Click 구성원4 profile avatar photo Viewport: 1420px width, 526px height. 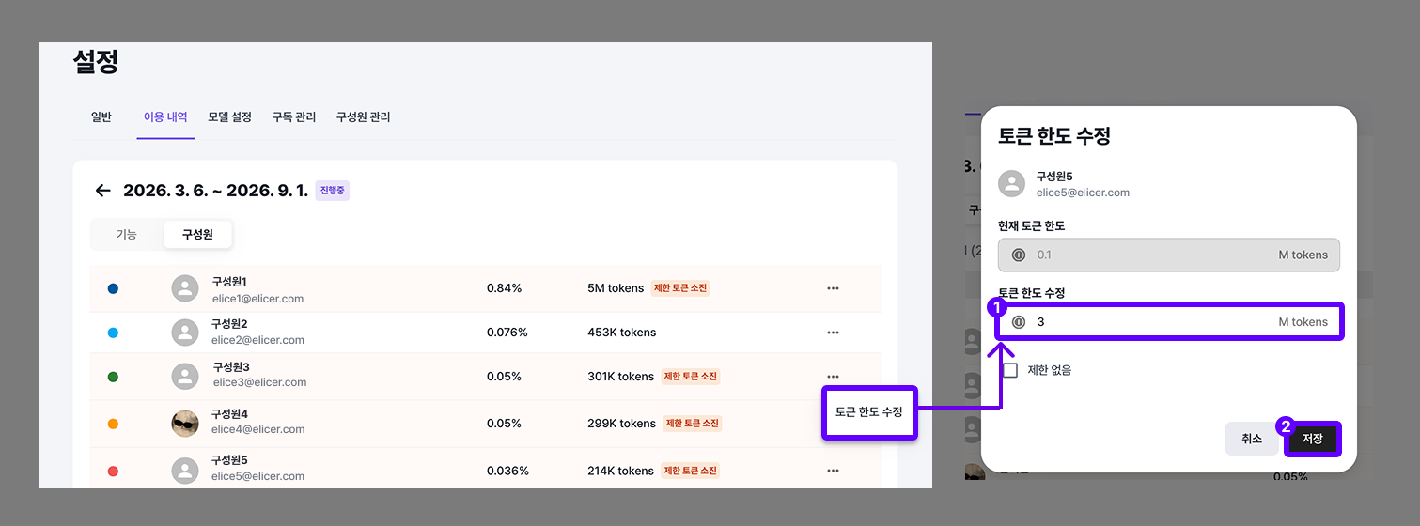coord(185,424)
